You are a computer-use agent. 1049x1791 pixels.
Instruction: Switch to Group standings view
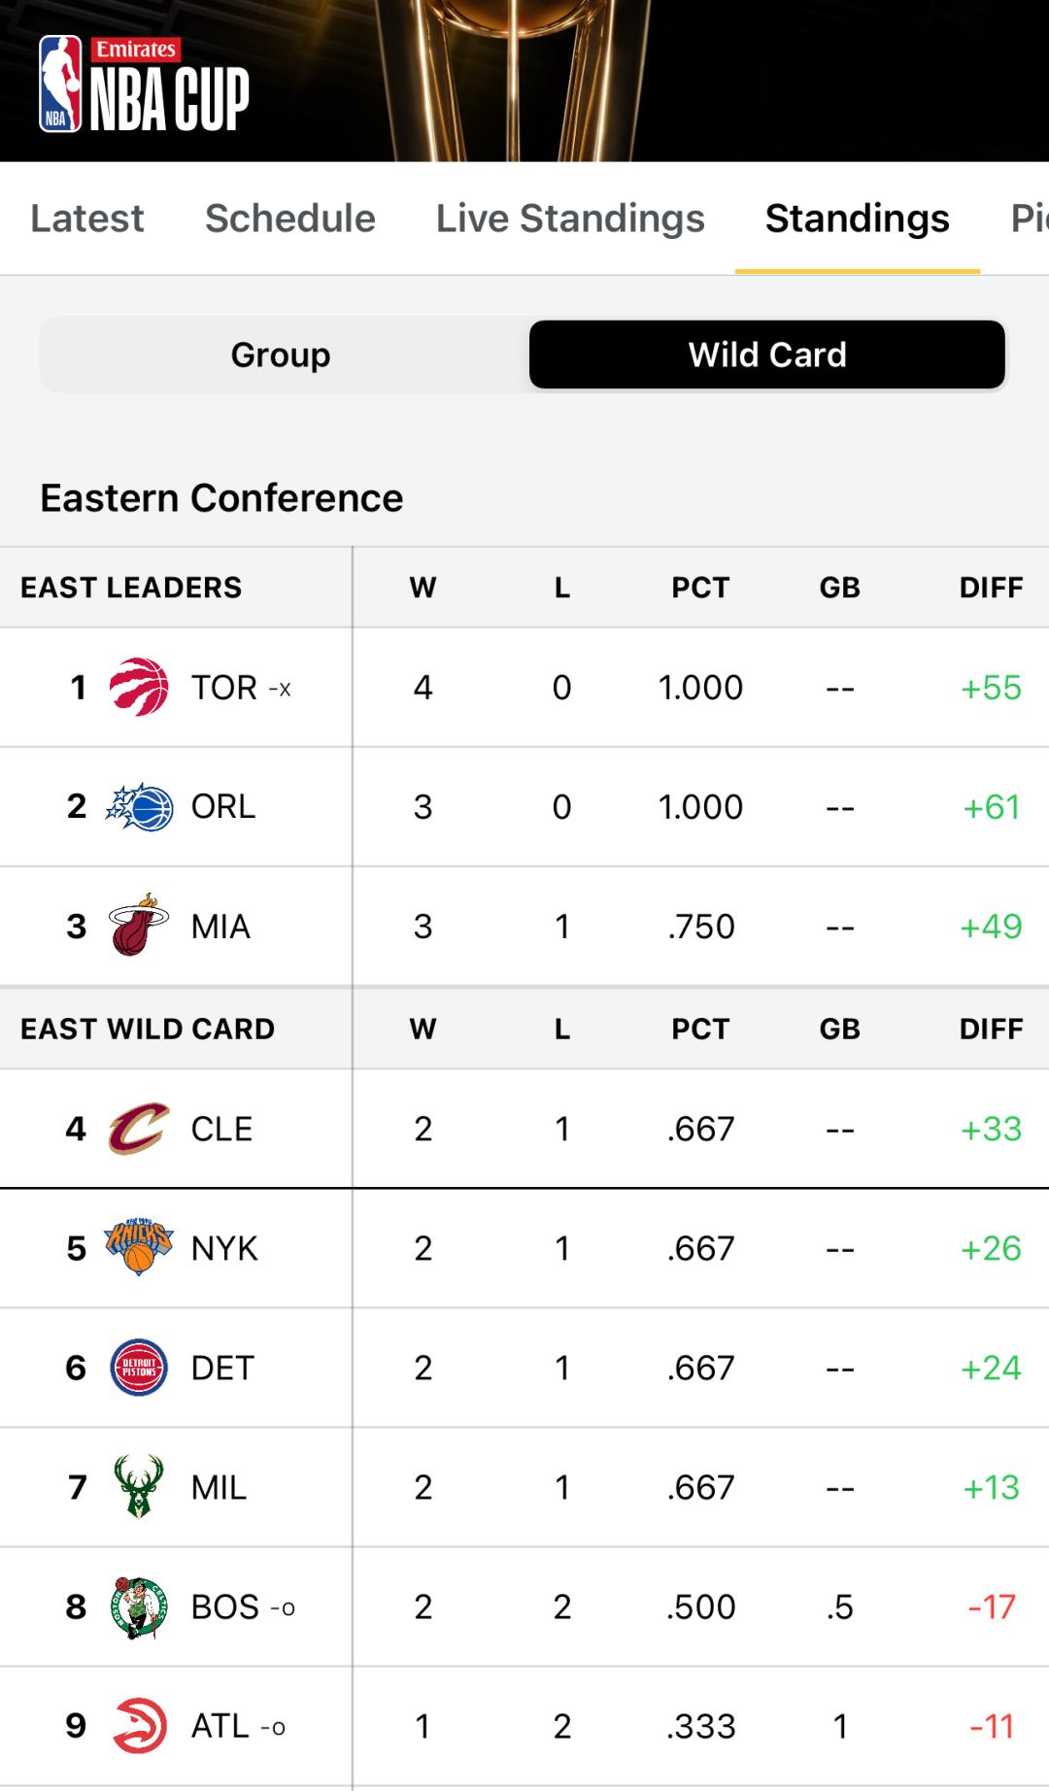(x=281, y=355)
